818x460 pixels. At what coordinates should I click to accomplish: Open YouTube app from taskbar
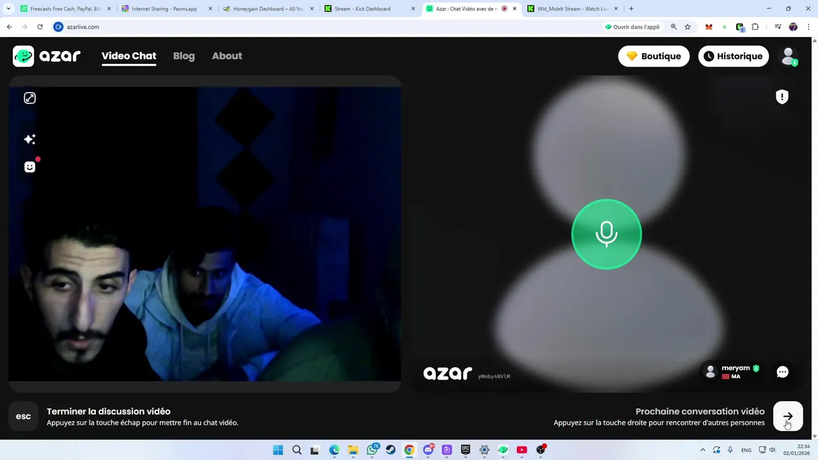pos(521,450)
